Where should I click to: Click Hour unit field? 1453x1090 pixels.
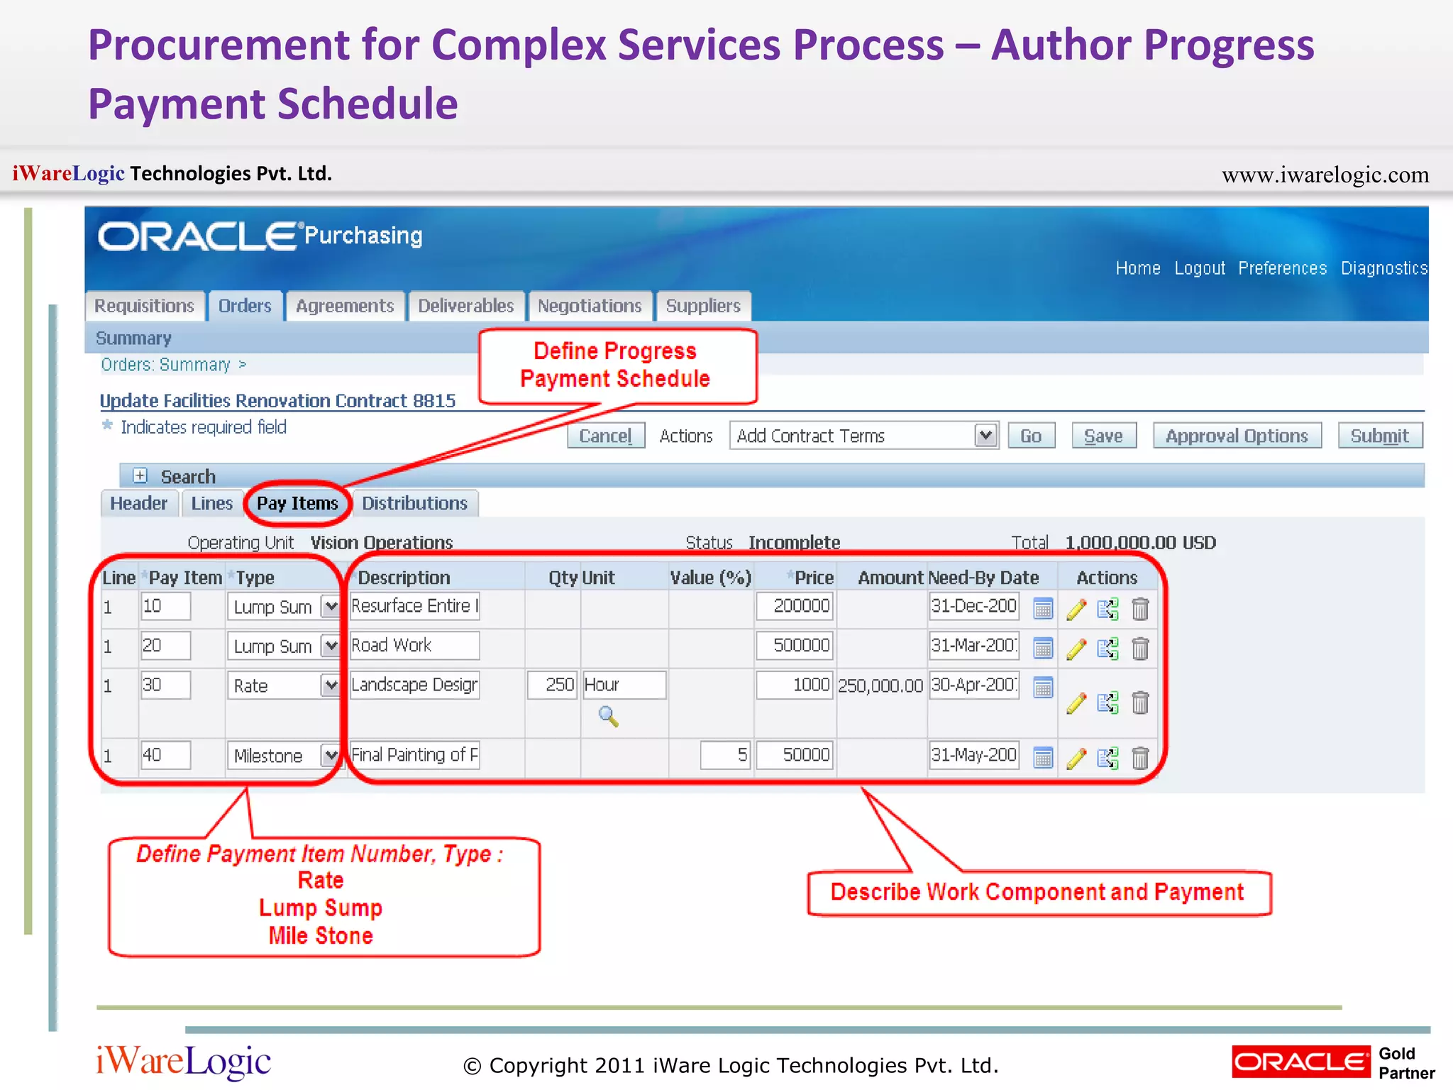(x=624, y=685)
